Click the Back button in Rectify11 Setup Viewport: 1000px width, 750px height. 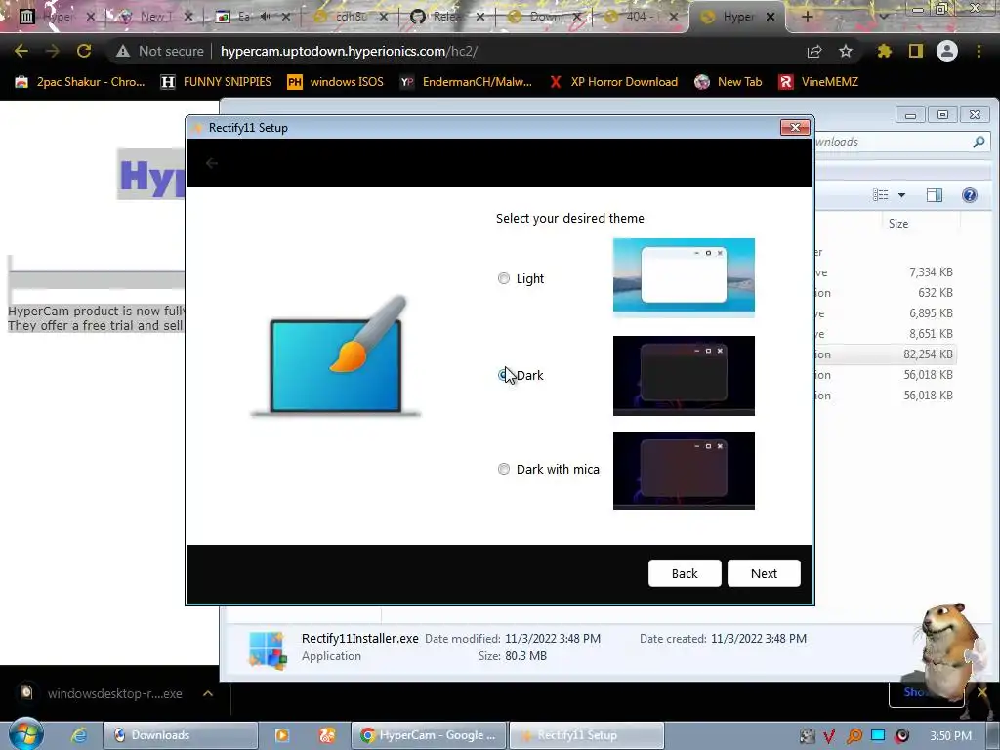click(685, 573)
